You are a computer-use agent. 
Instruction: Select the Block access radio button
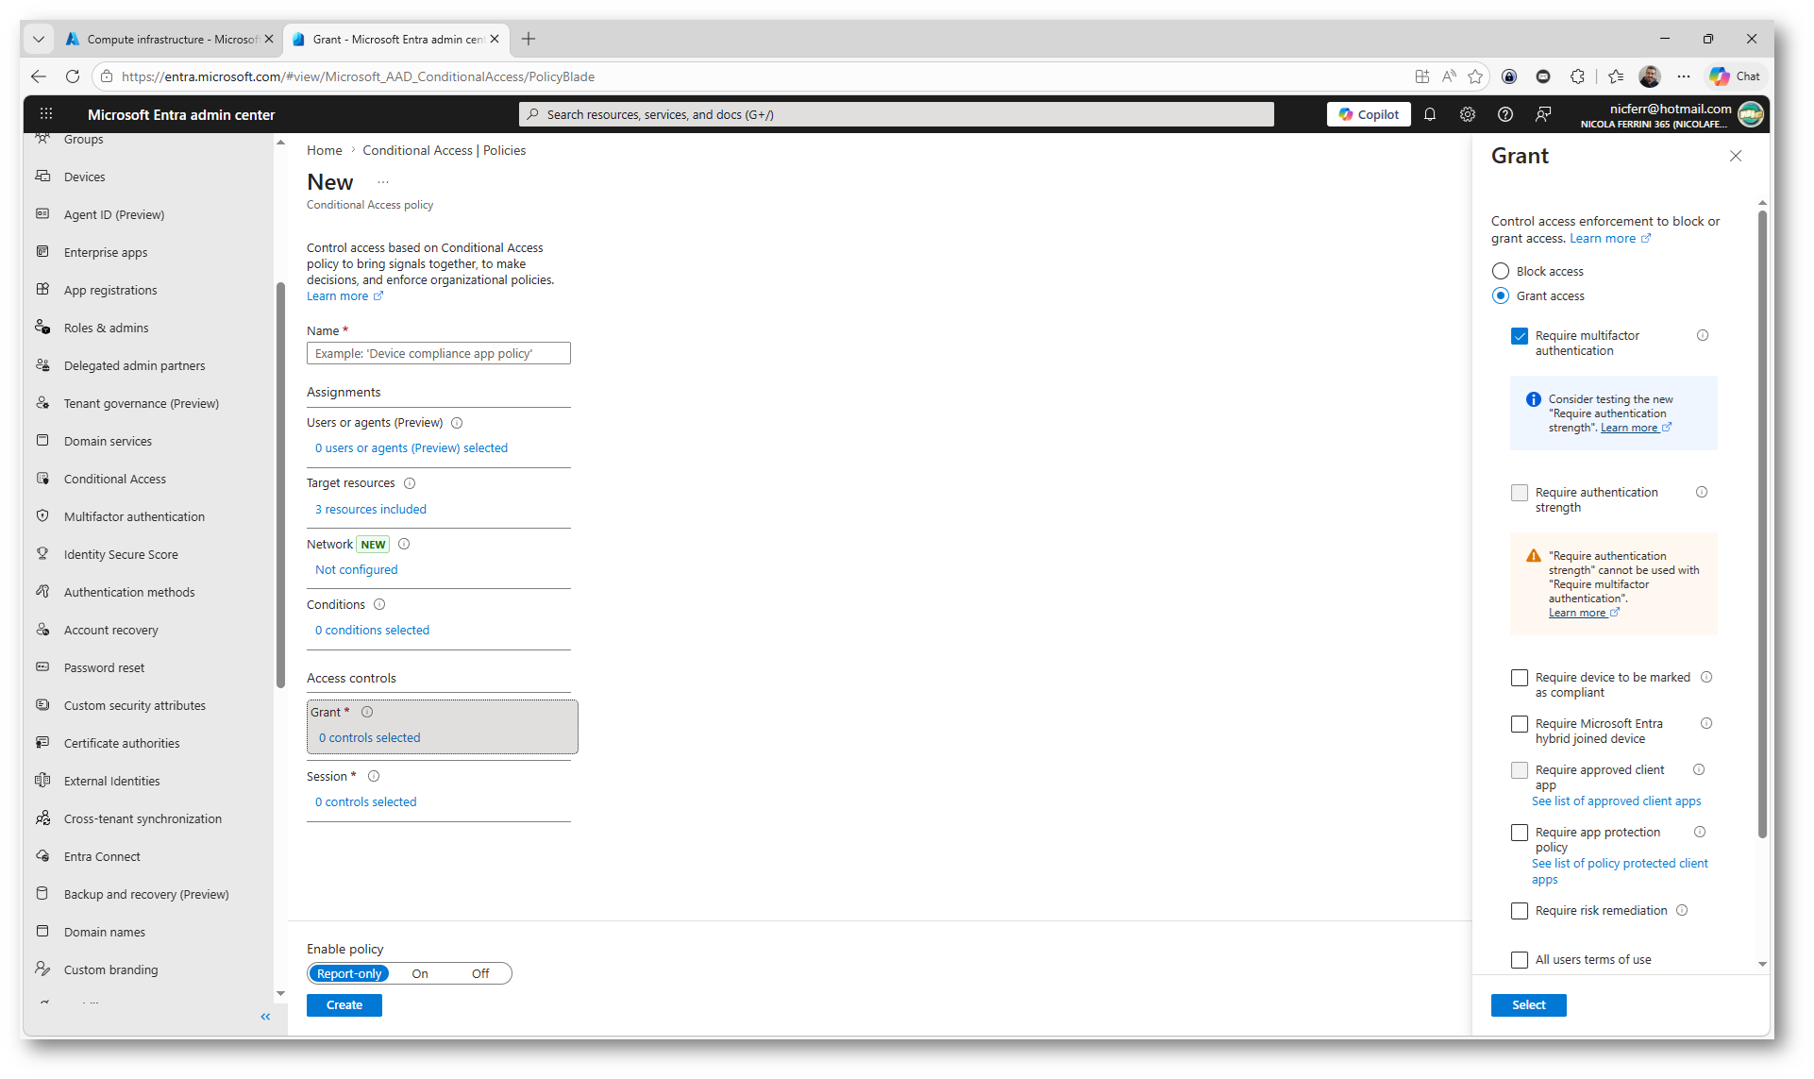1501,271
